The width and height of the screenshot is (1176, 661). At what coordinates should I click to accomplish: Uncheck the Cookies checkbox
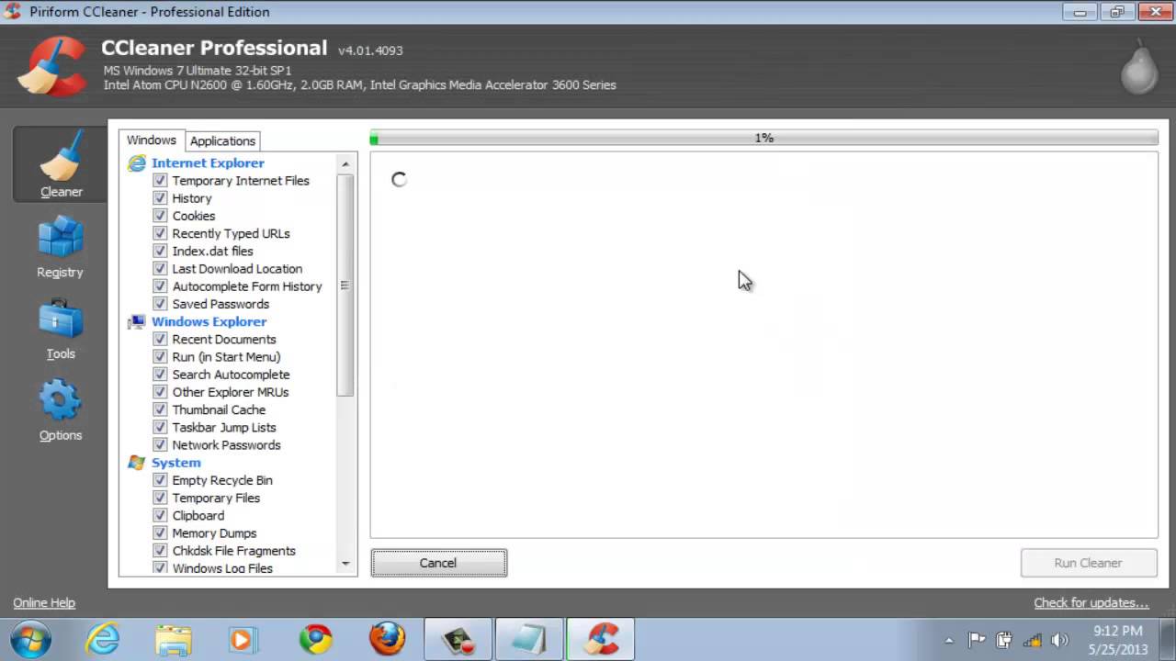(160, 216)
